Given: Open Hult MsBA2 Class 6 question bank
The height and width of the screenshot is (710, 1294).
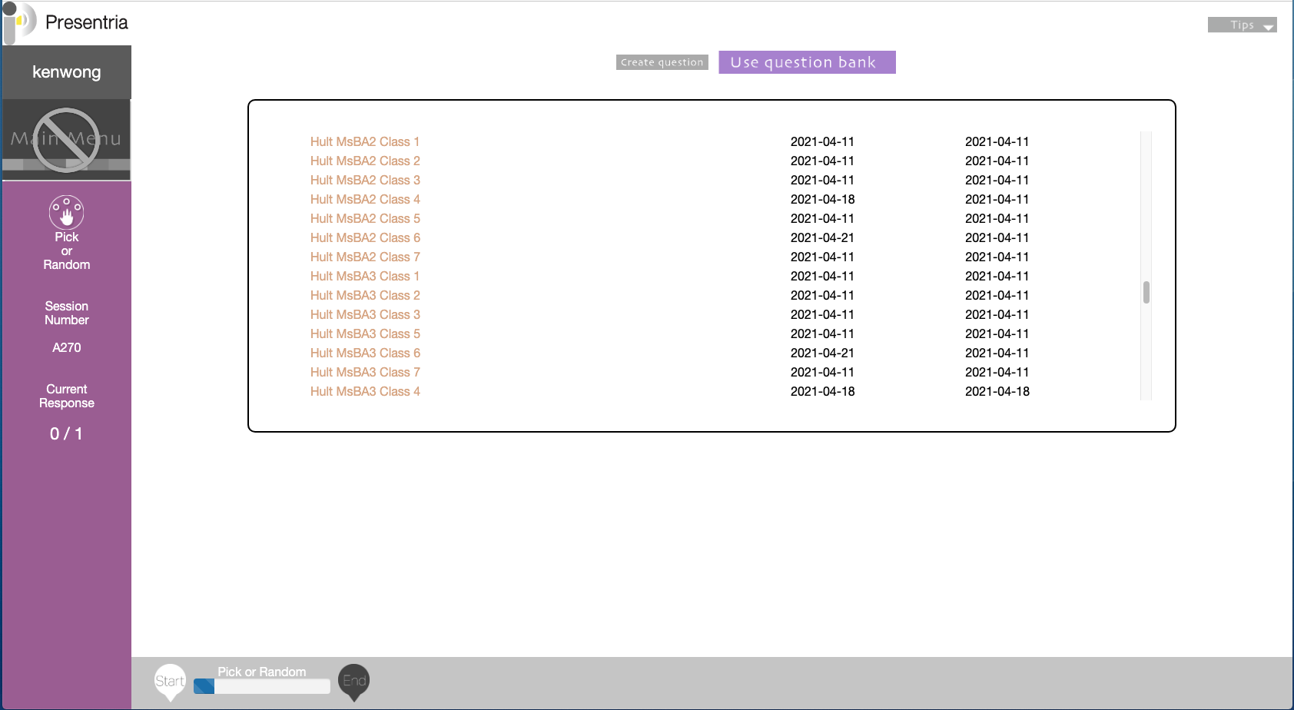Looking at the screenshot, I should tap(365, 237).
